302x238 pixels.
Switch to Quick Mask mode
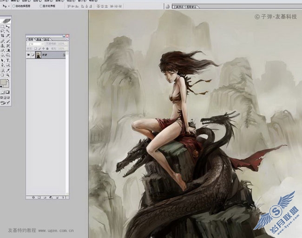(x=8, y=92)
